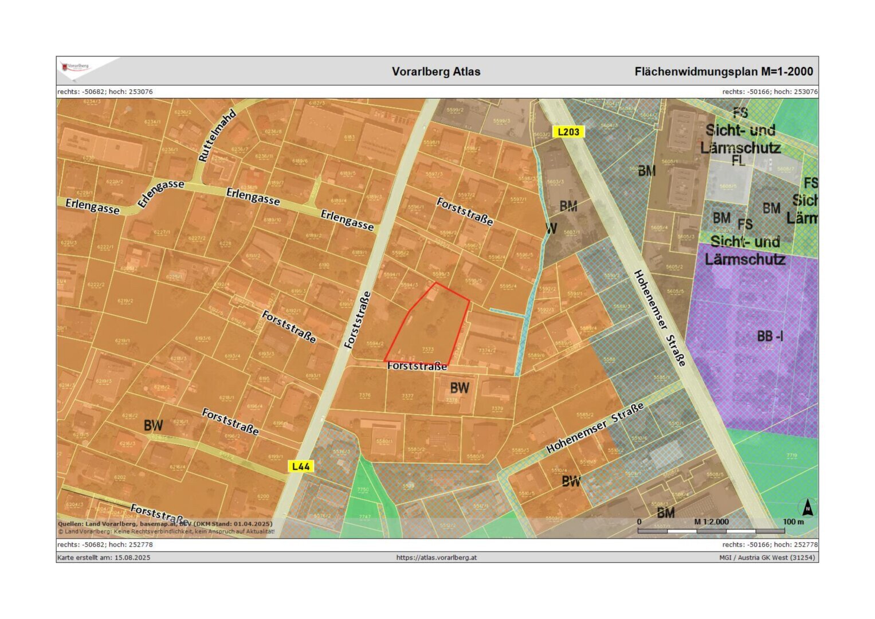875x619 pixels.
Task: Click parcel number 7377
Action: tap(407, 396)
